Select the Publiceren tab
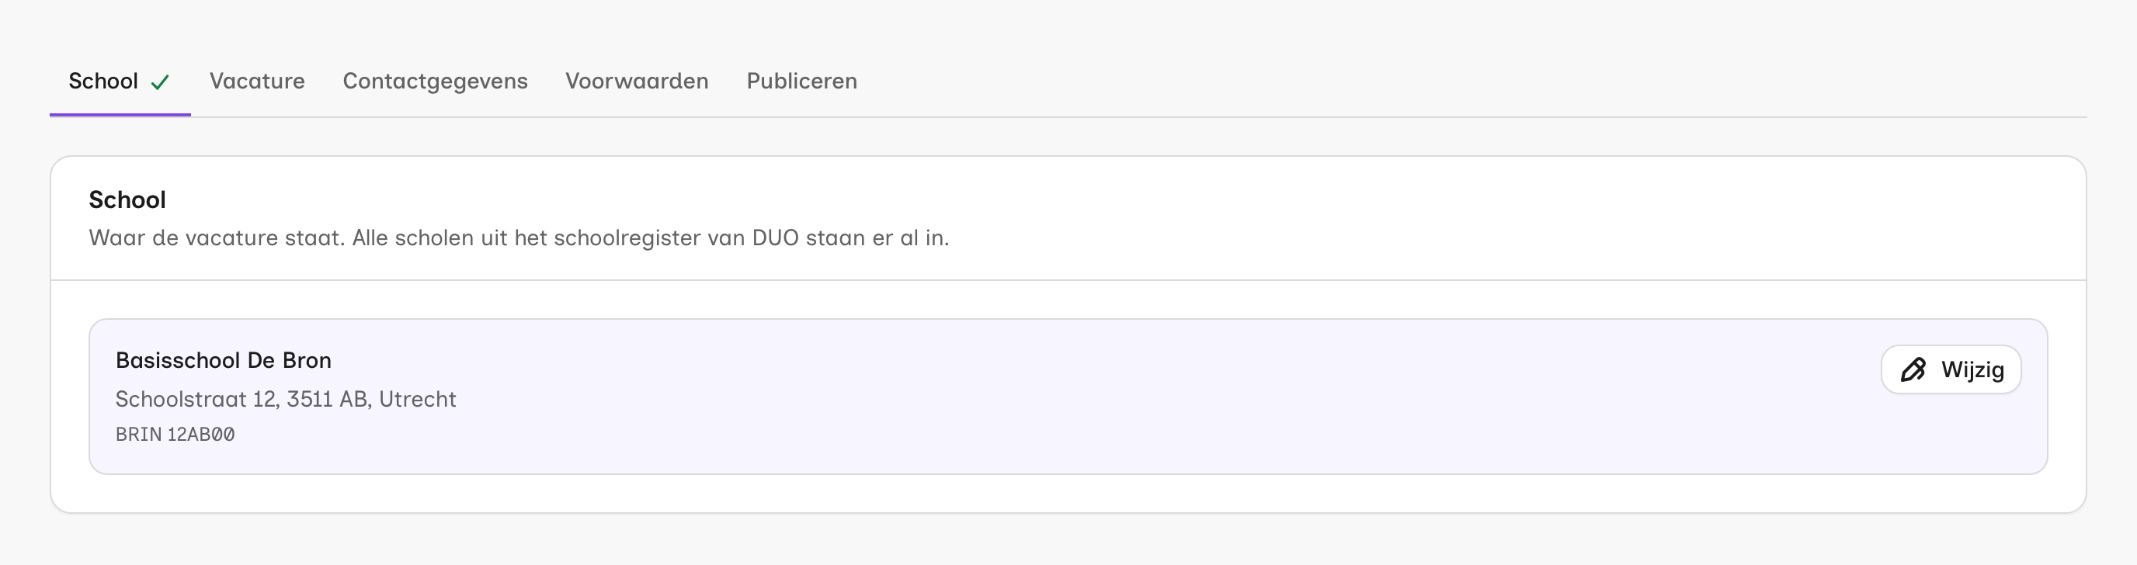This screenshot has width=2137, height=565. pyautogui.click(x=802, y=81)
